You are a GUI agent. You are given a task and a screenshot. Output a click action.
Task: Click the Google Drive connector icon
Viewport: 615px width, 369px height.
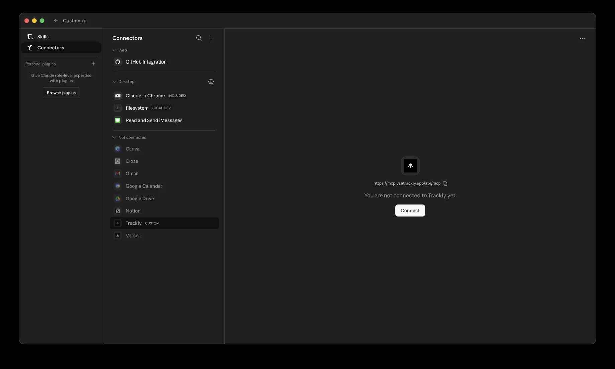[117, 198]
